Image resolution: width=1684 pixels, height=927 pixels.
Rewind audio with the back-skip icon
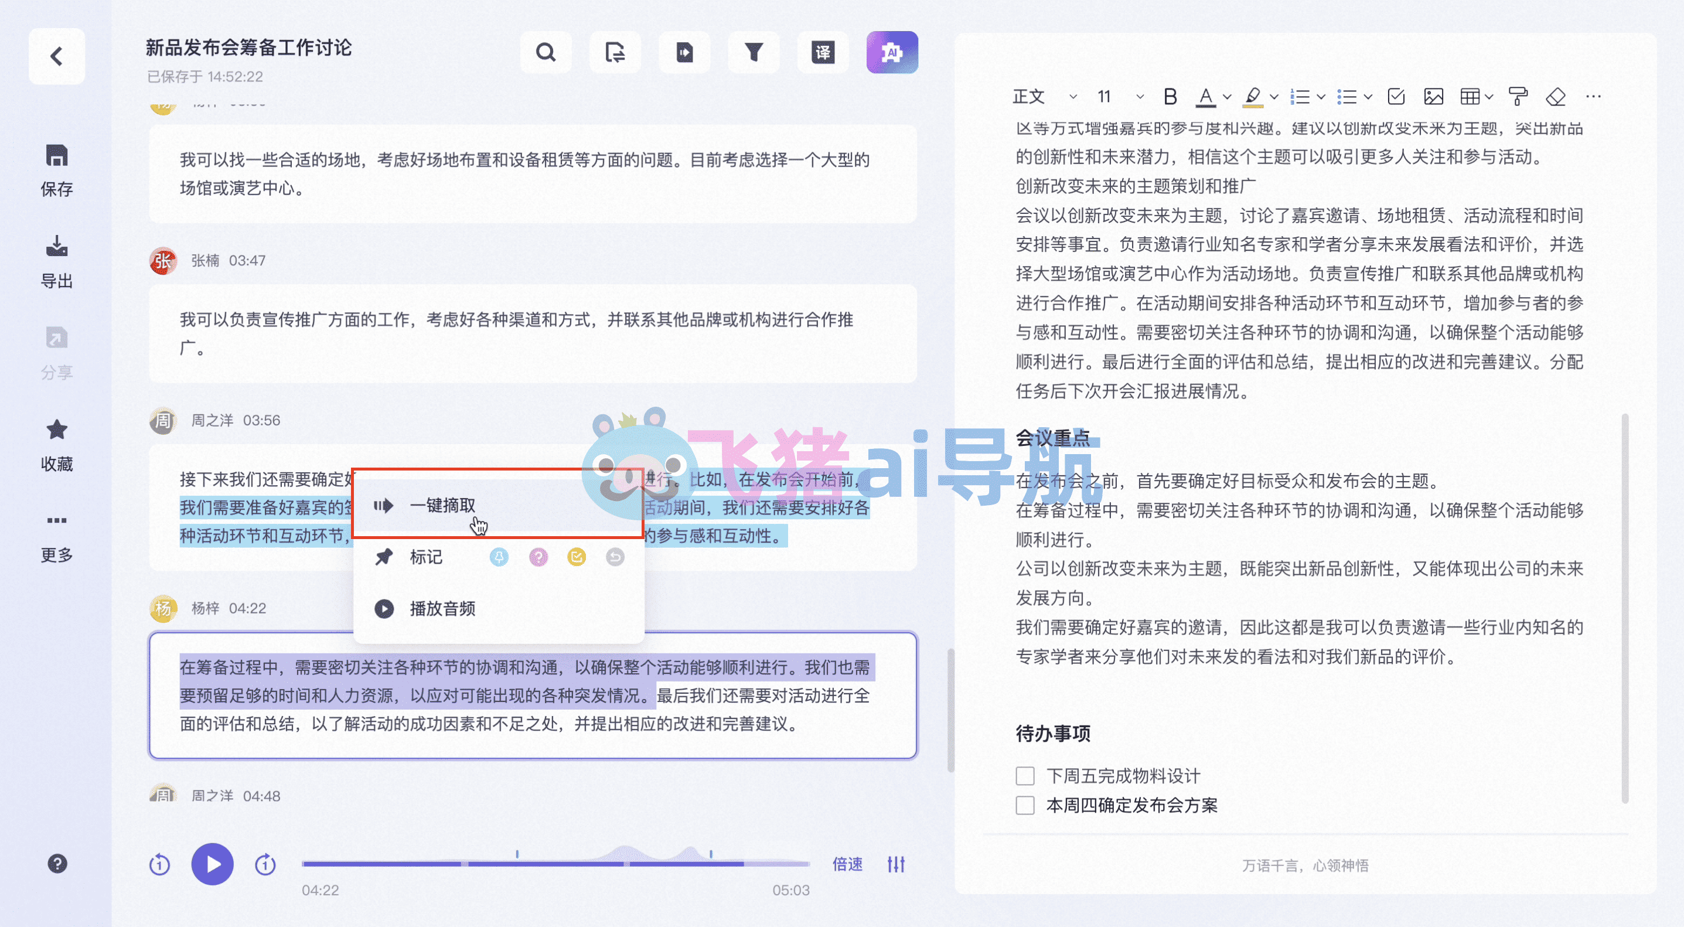(x=159, y=864)
